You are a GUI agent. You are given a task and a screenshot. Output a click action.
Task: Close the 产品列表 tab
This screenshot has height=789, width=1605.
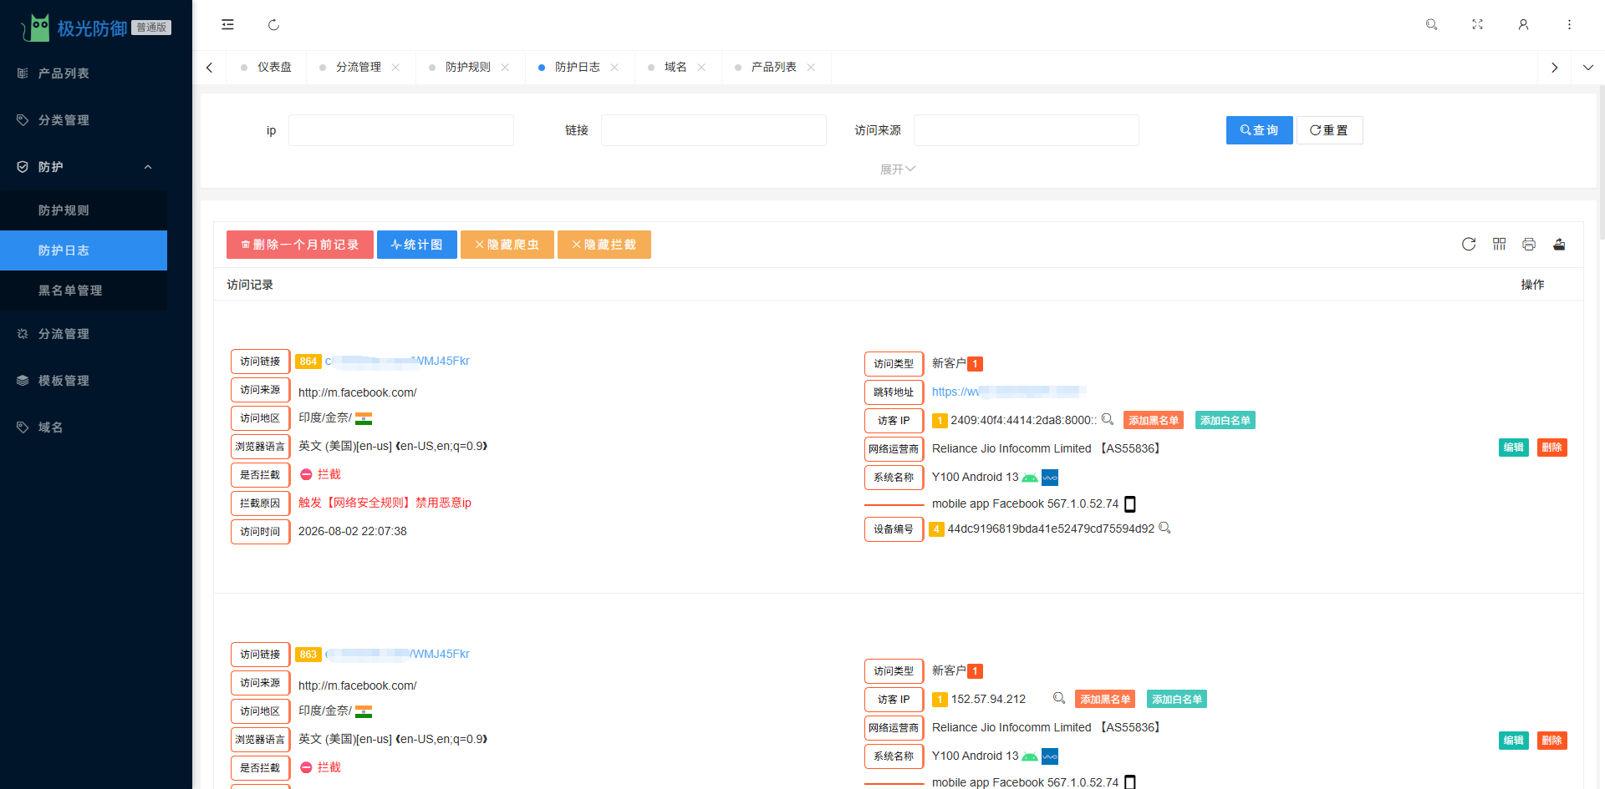click(811, 68)
